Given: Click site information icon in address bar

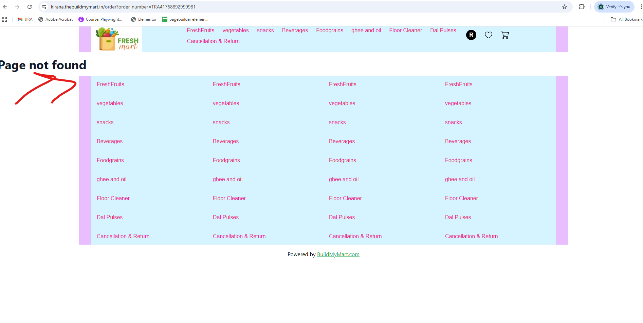Looking at the screenshot, I should [x=44, y=7].
